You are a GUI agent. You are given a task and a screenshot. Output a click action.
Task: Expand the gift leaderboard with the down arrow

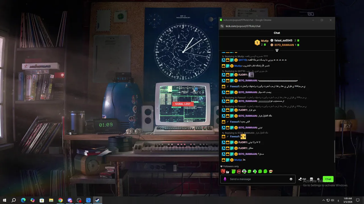point(277,50)
